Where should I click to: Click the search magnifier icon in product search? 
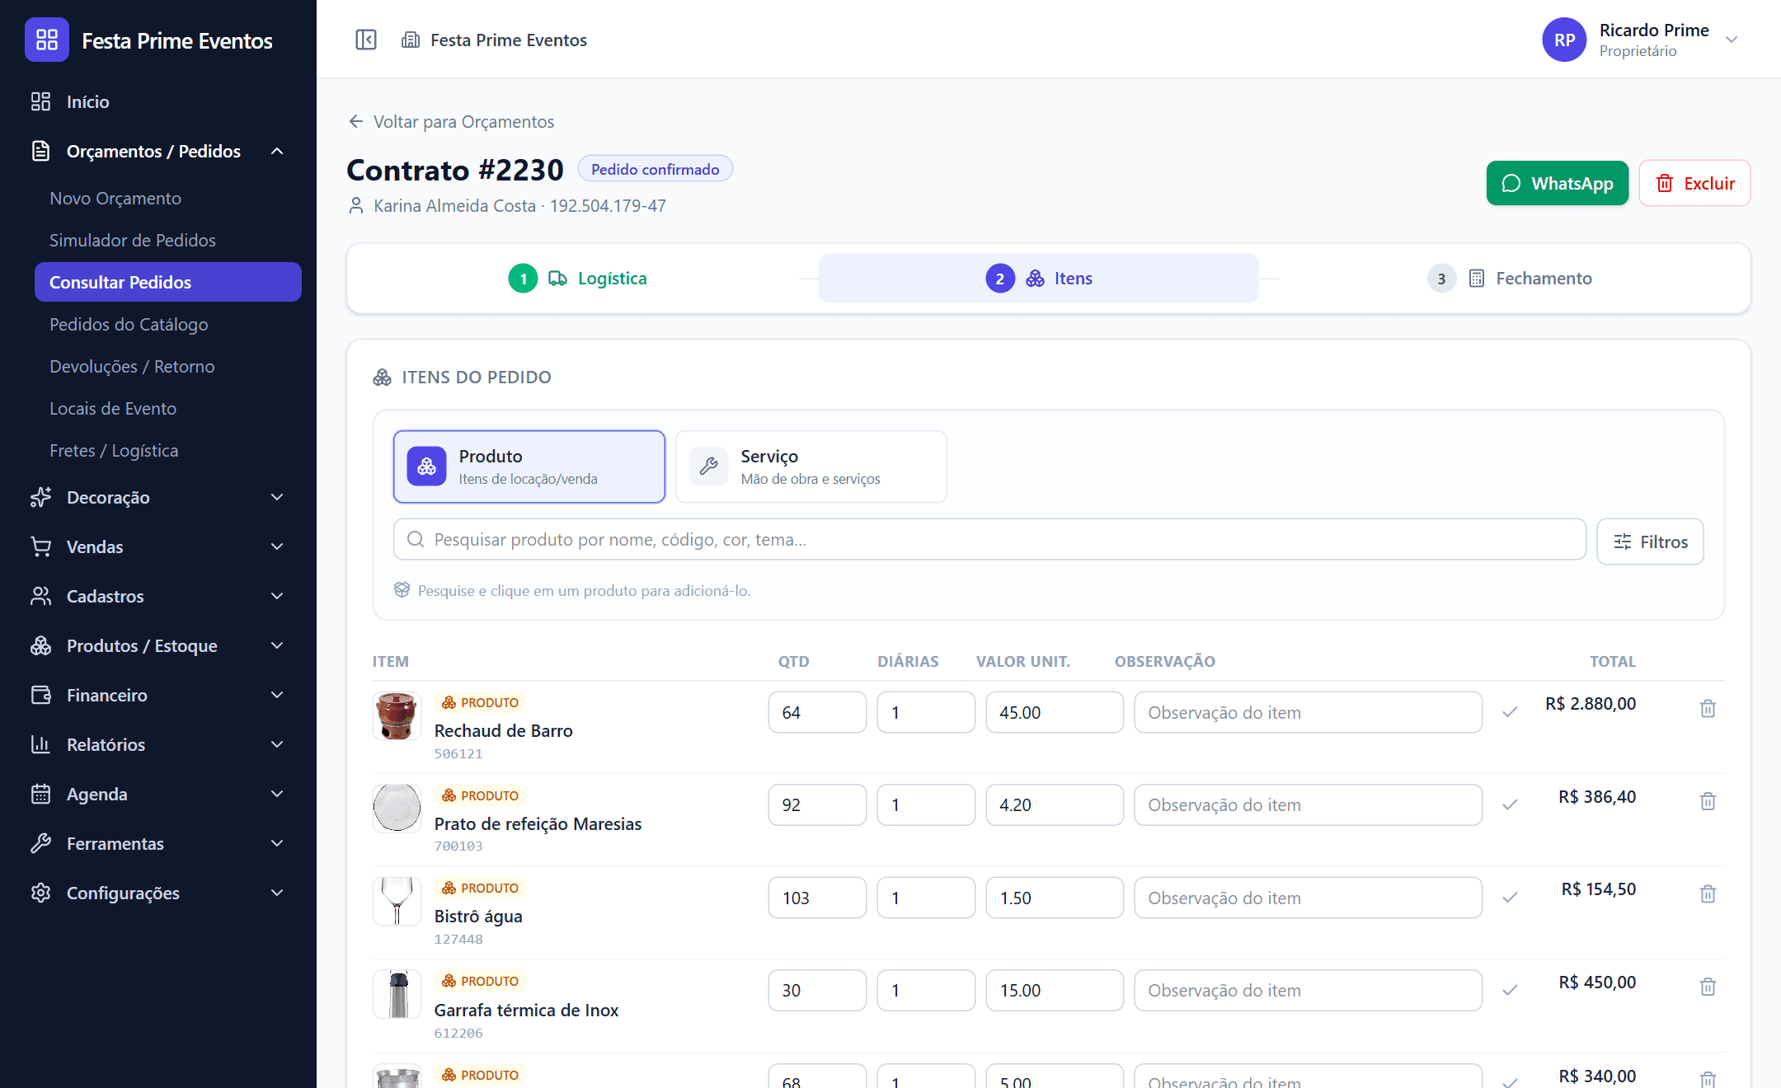click(416, 539)
